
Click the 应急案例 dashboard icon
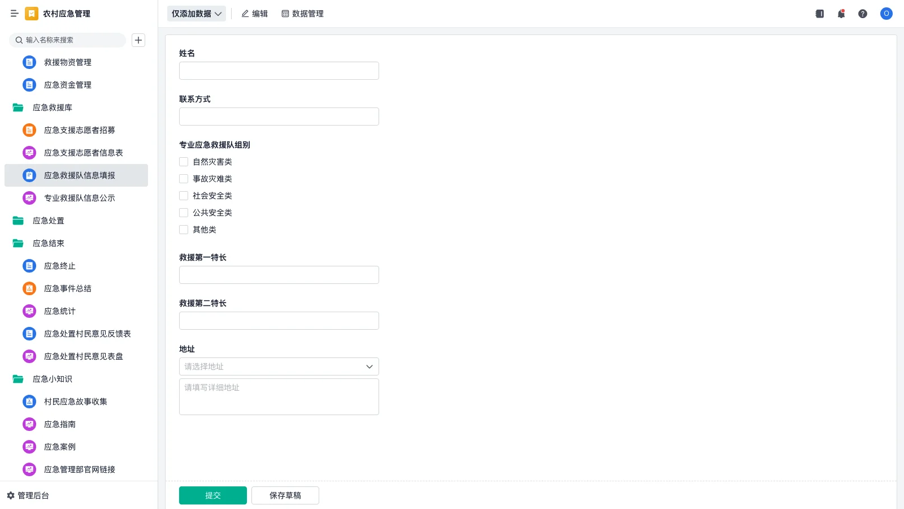29,447
